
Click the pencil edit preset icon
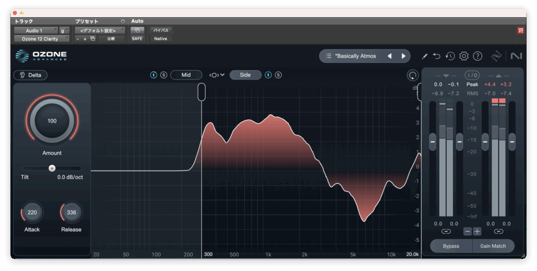(x=425, y=56)
